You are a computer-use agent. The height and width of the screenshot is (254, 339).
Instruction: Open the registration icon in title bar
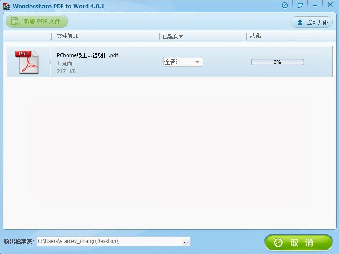pyautogui.click(x=300, y=5)
